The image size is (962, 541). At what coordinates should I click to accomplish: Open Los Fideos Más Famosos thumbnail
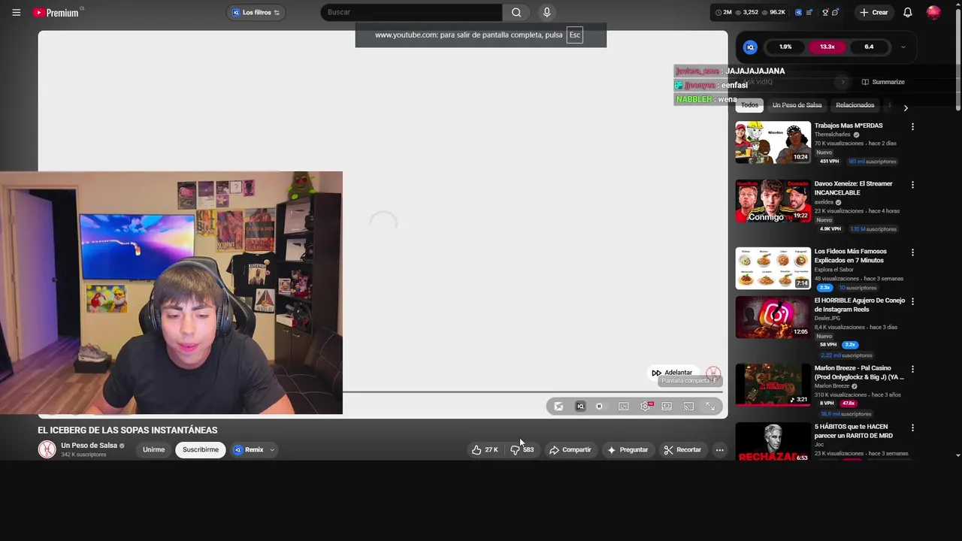coord(773,268)
